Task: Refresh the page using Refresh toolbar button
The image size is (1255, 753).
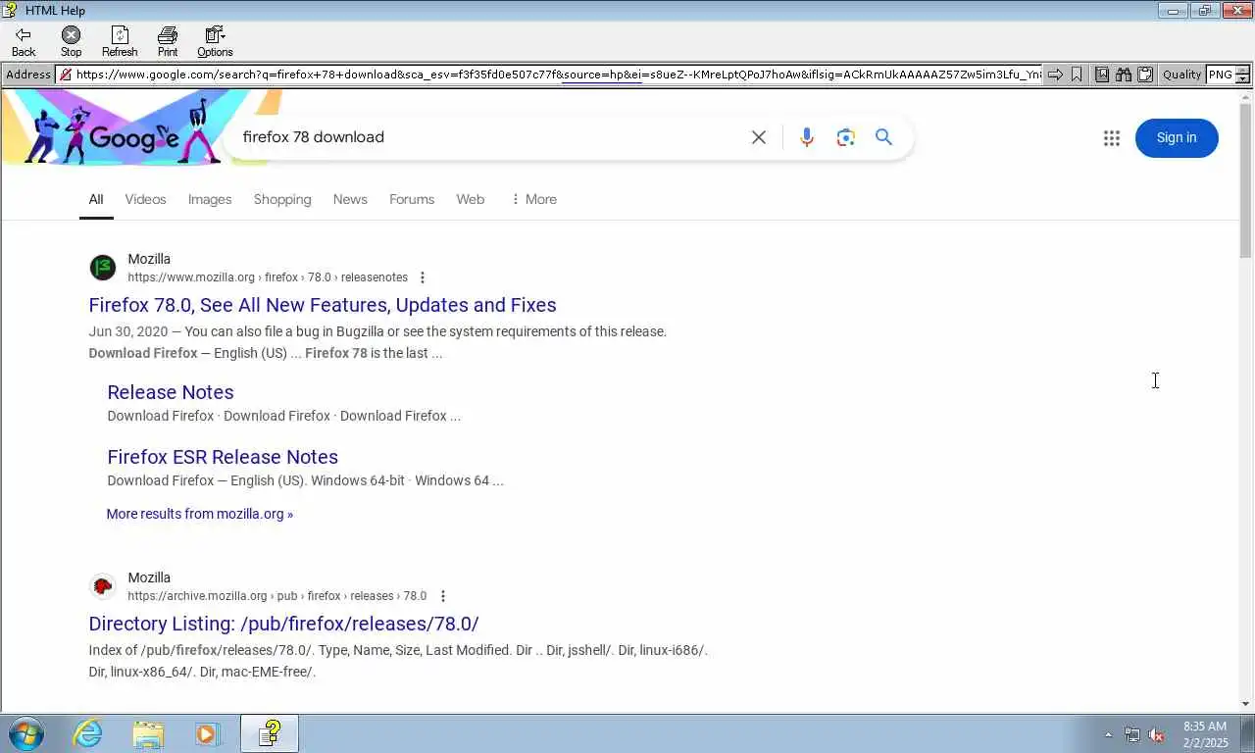Action: pos(120,41)
